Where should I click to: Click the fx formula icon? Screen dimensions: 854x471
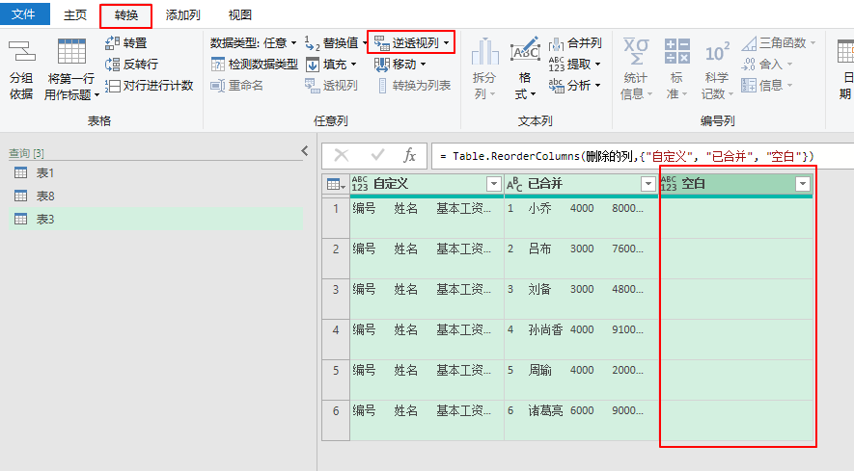[x=409, y=156]
